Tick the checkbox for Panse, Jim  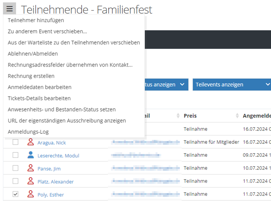[15, 168]
